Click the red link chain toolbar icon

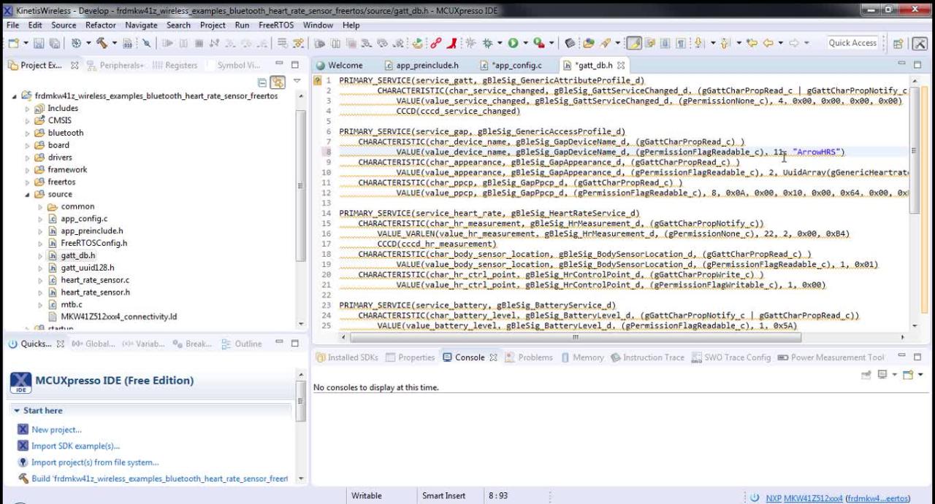pyautogui.click(x=436, y=43)
